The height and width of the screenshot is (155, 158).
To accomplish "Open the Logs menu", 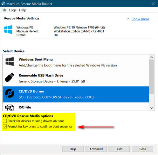I will 13,10.
